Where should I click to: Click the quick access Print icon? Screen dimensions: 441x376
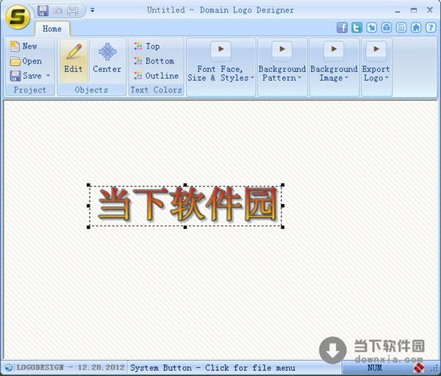pyautogui.click(x=73, y=11)
